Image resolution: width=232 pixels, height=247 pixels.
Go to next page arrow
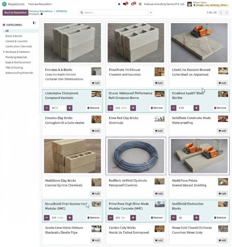tap(227, 12)
